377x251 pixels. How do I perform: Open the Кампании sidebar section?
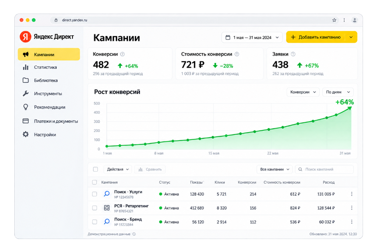coord(49,54)
